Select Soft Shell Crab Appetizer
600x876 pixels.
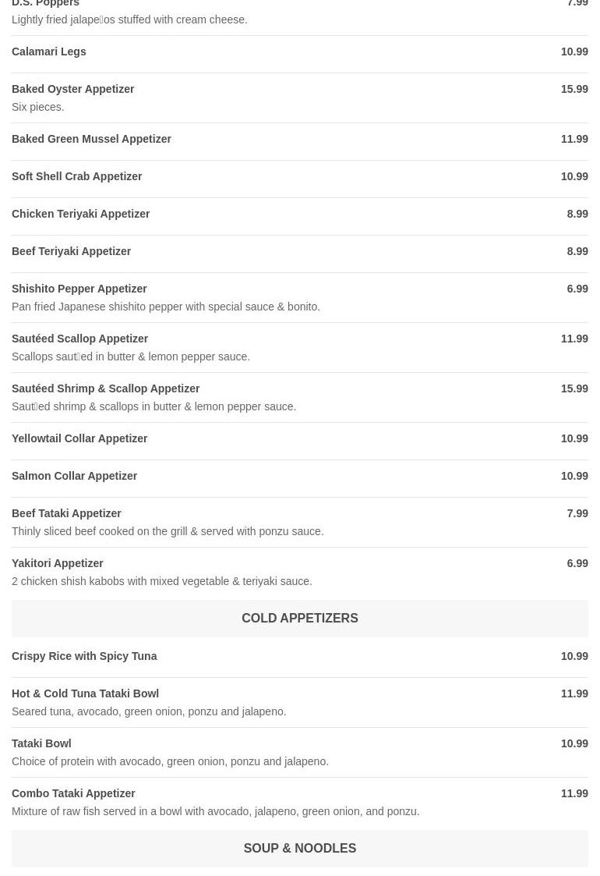[x=77, y=176]
